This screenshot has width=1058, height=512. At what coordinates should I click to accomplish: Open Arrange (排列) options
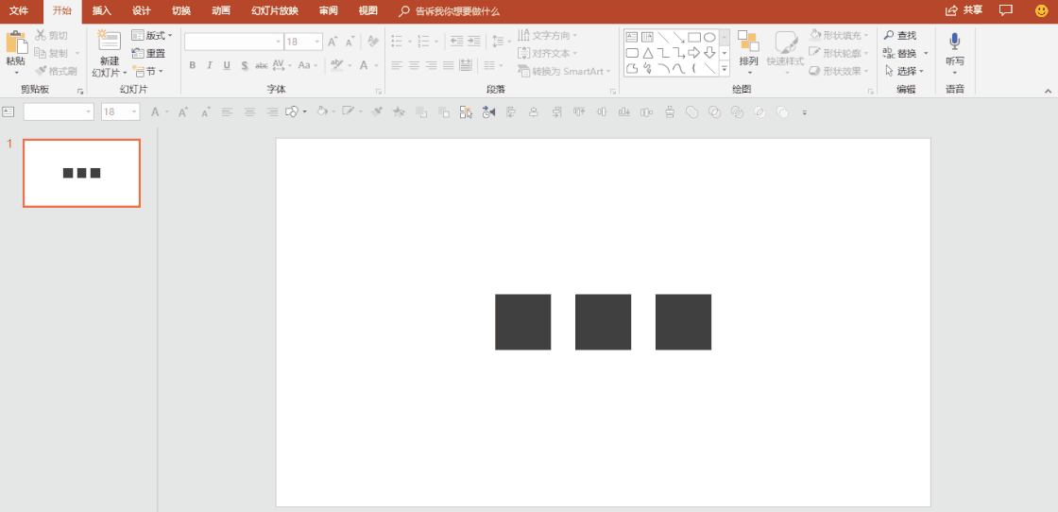click(x=748, y=52)
